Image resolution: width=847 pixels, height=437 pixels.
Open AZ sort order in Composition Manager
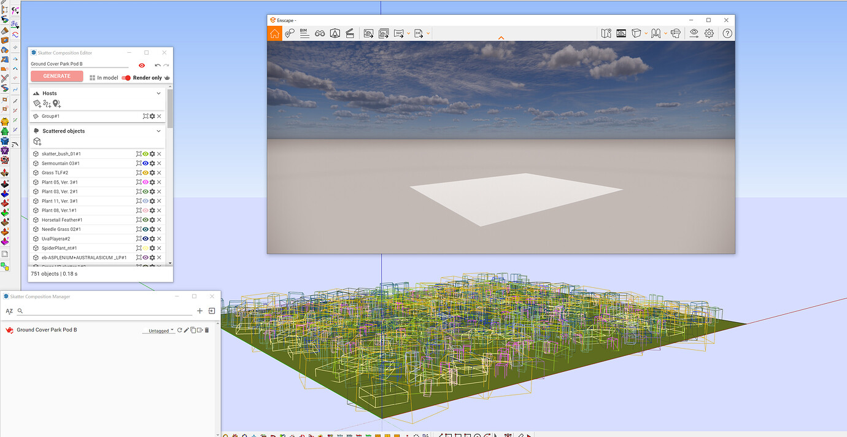[x=9, y=311]
